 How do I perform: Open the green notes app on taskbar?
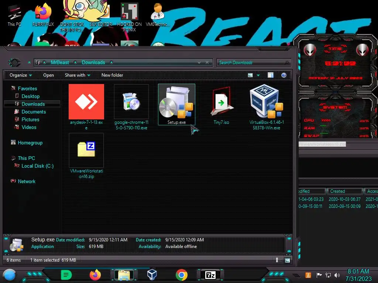tap(66, 275)
